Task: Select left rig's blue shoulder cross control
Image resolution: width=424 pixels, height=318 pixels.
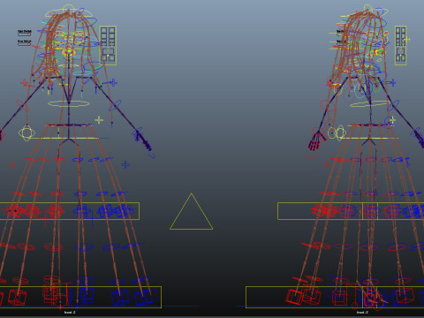Action: (x=113, y=83)
